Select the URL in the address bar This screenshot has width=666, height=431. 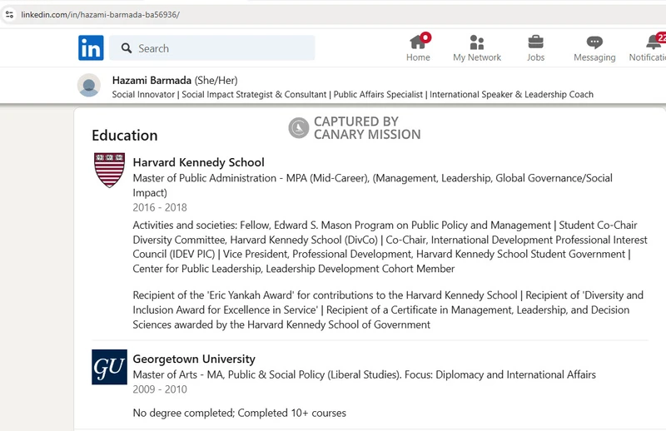(x=100, y=14)
